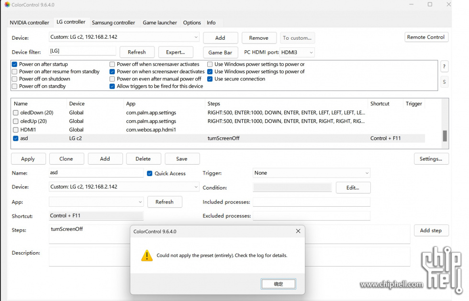Open Settings... button
Image resolution: width=469 pixels, height=301 pixels.
pos(431,159)
